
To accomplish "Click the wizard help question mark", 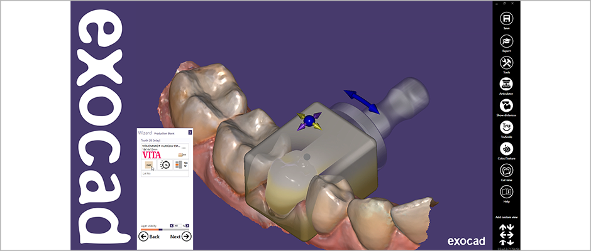I will point(190,132).
